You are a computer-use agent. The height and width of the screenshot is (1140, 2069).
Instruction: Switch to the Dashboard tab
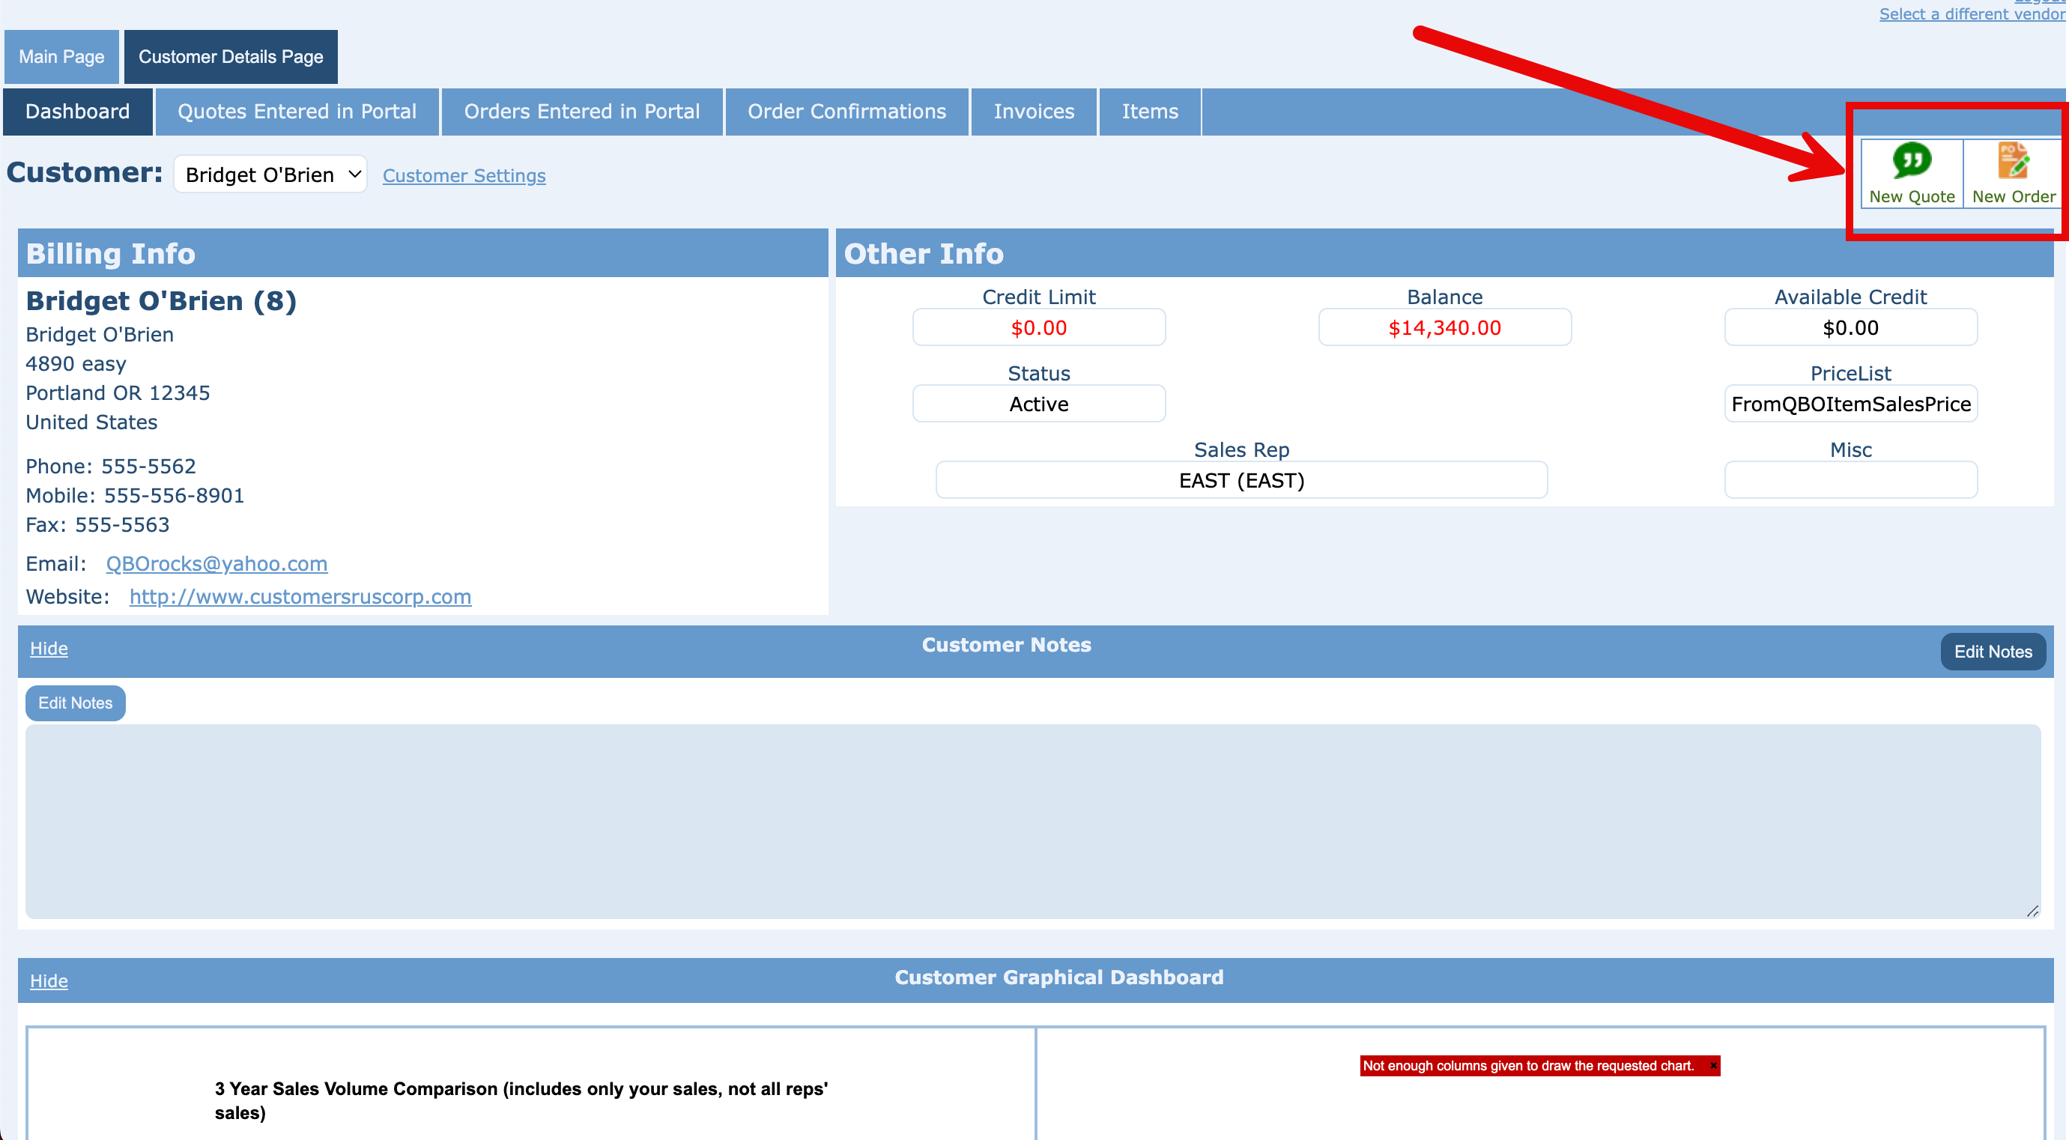tap(77, 112)
